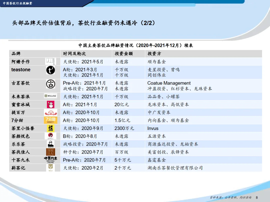
Task: Click the brand name 提百万
Action: point(18,112)
